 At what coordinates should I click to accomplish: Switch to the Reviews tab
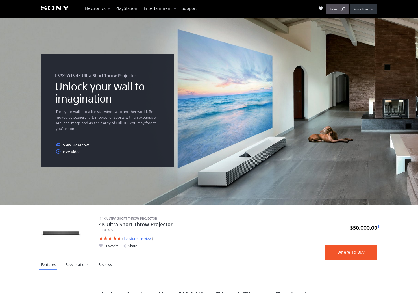(x=105, y=265)
